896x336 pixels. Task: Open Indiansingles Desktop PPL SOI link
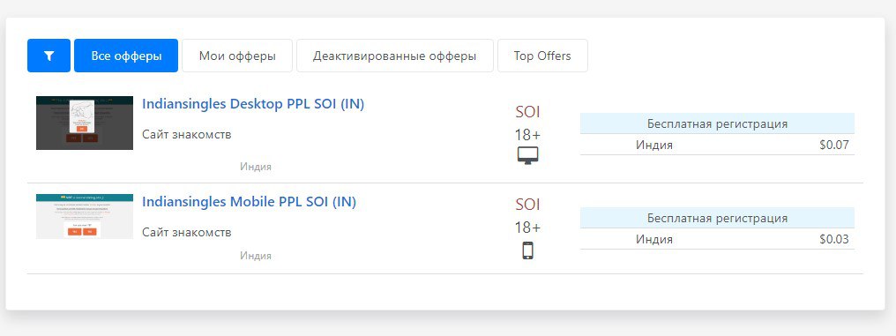tap(252, 104)
